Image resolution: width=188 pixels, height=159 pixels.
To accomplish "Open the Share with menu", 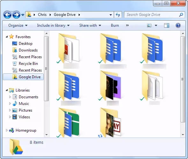I will pyautogui.click(x=90, y=25).
